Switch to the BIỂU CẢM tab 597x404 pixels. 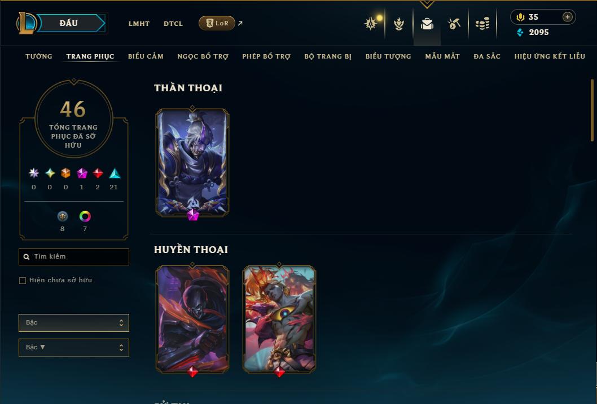pyautogui.click(x=146, y=56)
